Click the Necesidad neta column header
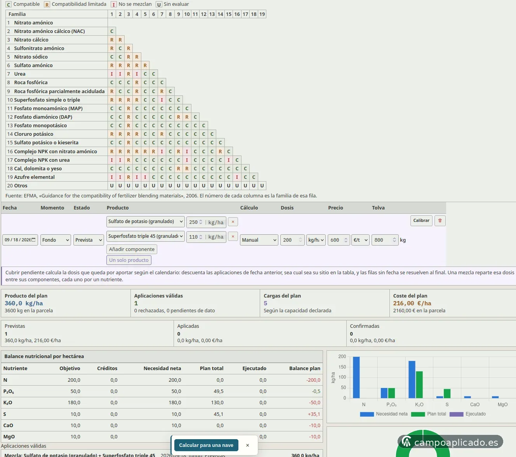The height and width of the screenshot is (457, 516). pyautogui.click(x=162, y=369)
